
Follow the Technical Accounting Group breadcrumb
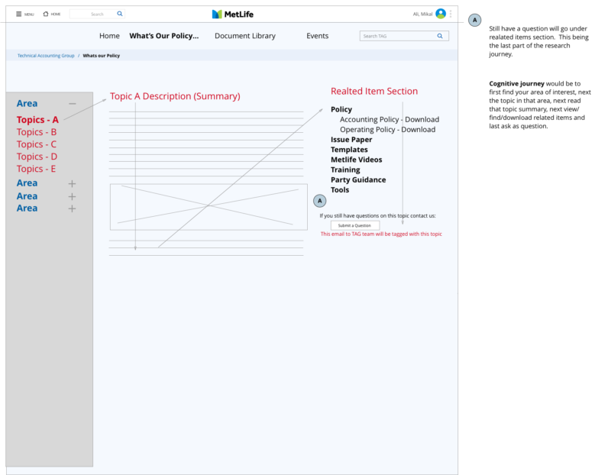46,56
